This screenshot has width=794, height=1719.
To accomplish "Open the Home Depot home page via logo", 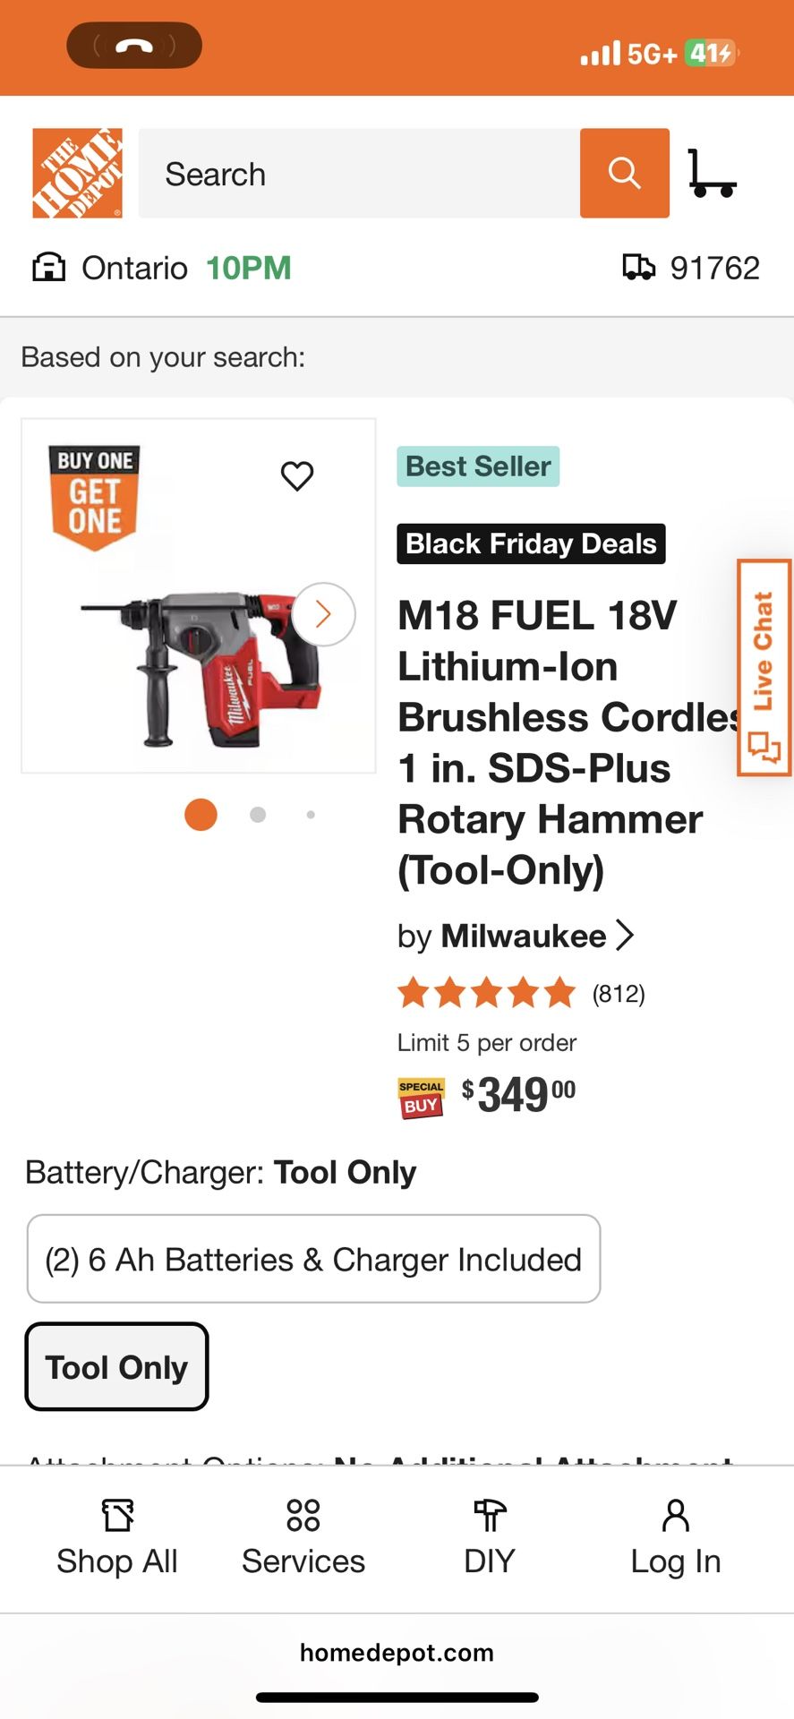I will click(x=77, y=173).
